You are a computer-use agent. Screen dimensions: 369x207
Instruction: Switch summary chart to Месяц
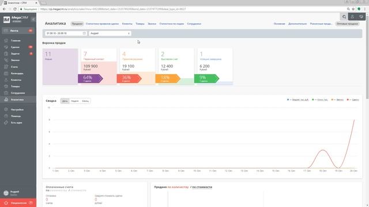(85, 101)
